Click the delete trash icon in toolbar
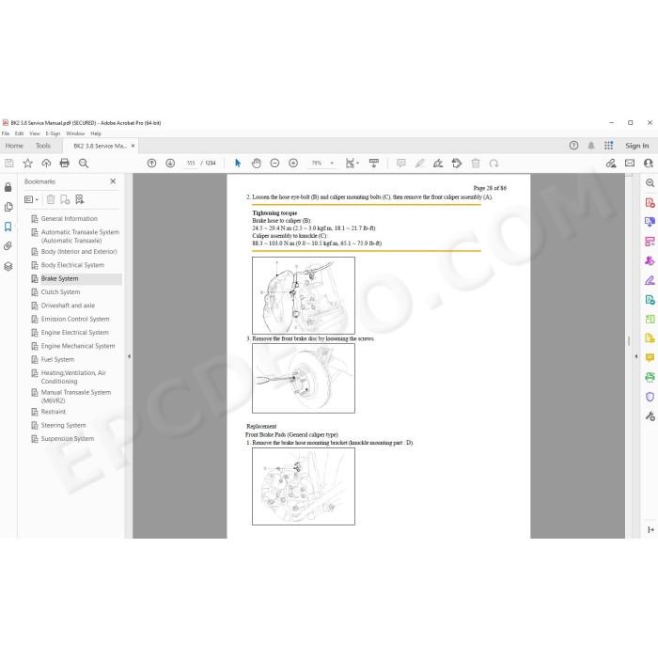This screenshot has width=658, height=658. click(x=476, y=164)
